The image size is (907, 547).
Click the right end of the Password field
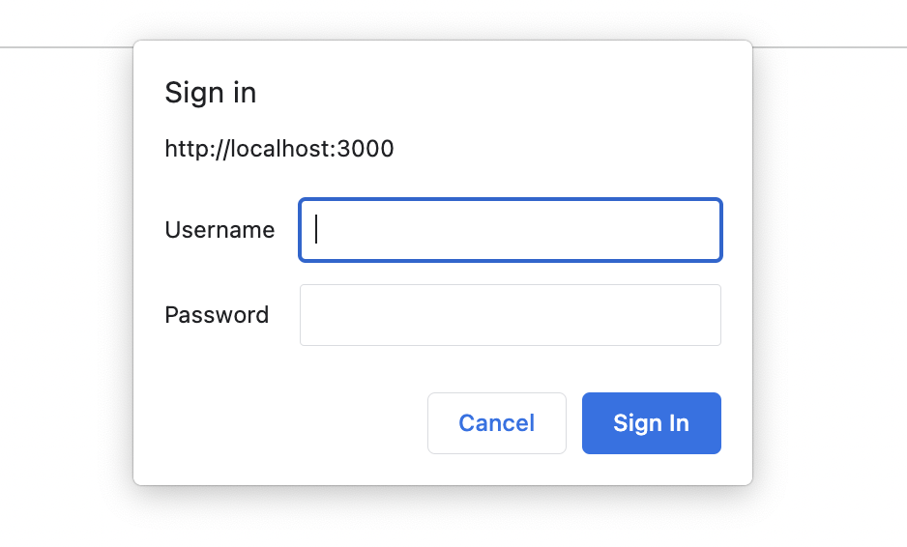(701, 315)
